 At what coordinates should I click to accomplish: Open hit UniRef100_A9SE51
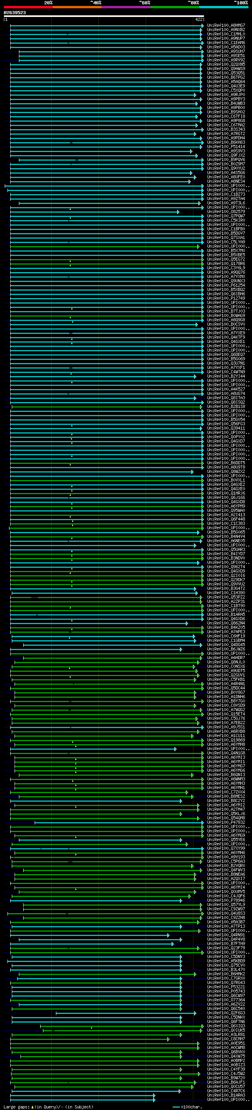coord(226,56)
